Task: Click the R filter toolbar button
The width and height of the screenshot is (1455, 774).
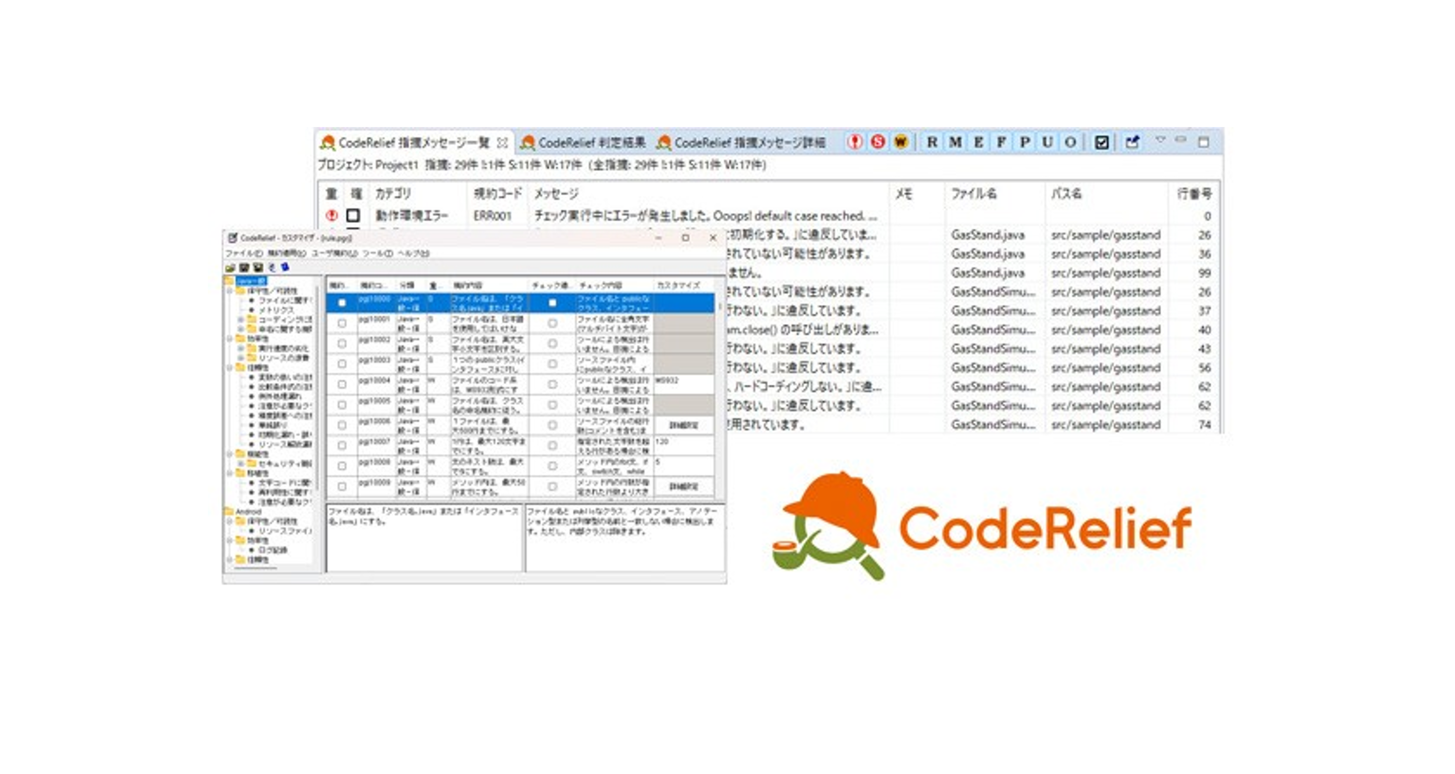Action: click(x=932, y=142)
